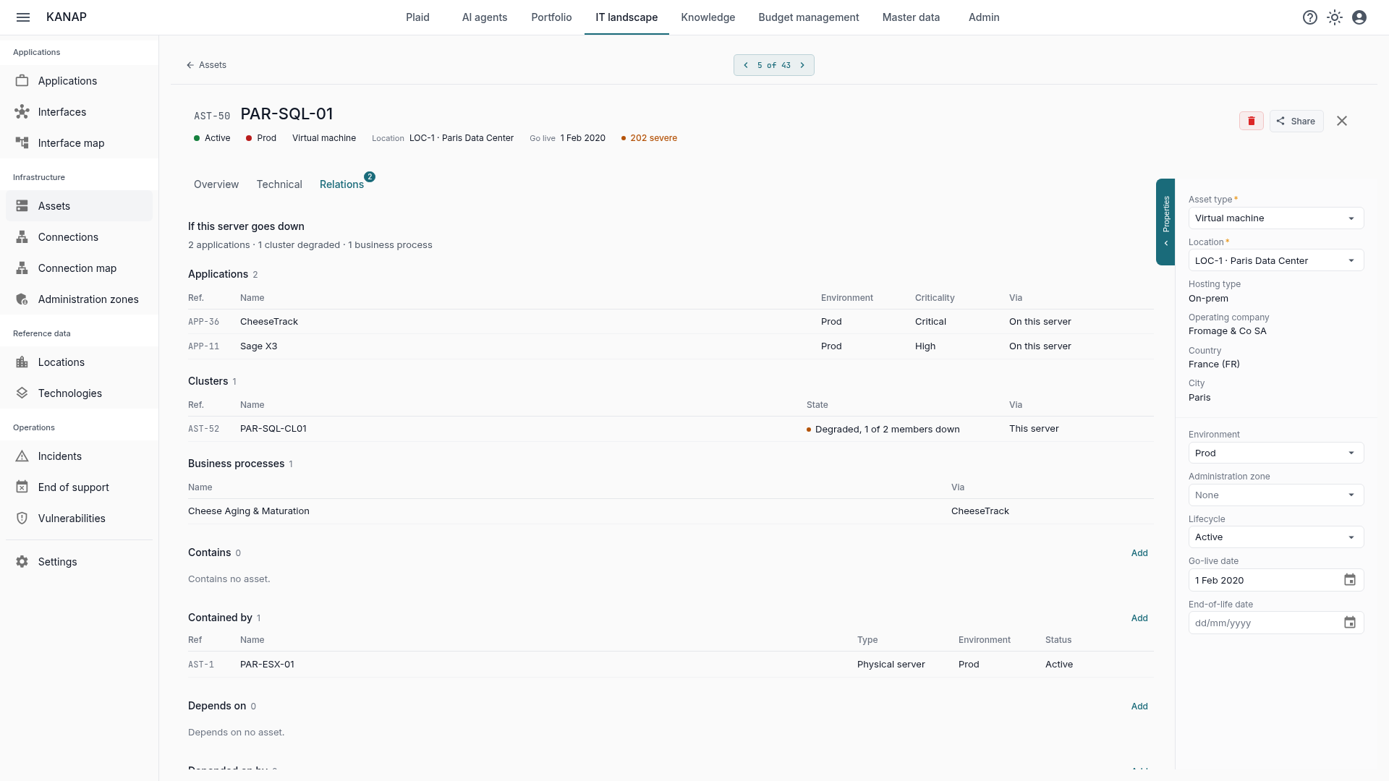Click the Share button
The image size is (1389, 781).
[x=1296, y=121]
